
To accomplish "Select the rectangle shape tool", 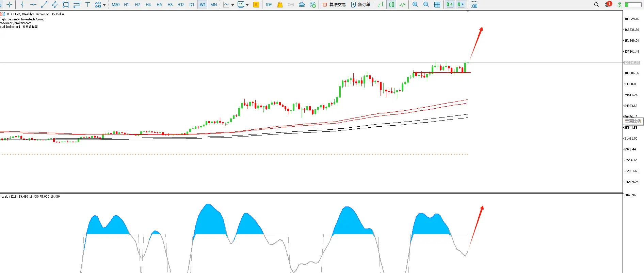I will (66, 5).
